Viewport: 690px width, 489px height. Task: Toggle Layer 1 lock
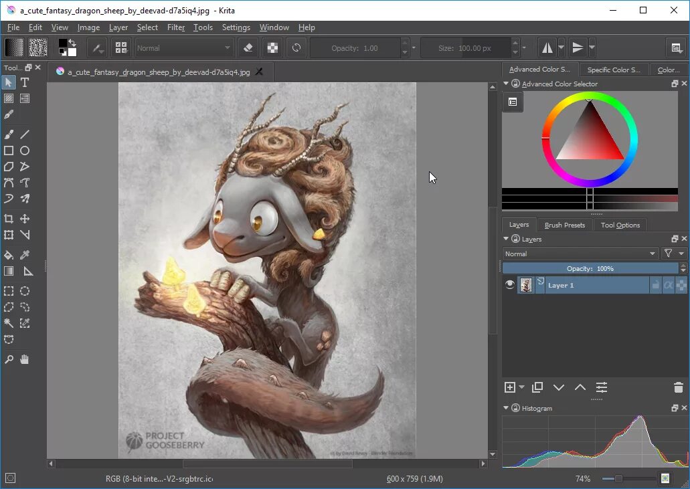coord(656,285)
